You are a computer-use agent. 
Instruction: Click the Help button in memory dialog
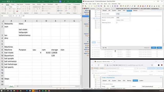(105, 48)
